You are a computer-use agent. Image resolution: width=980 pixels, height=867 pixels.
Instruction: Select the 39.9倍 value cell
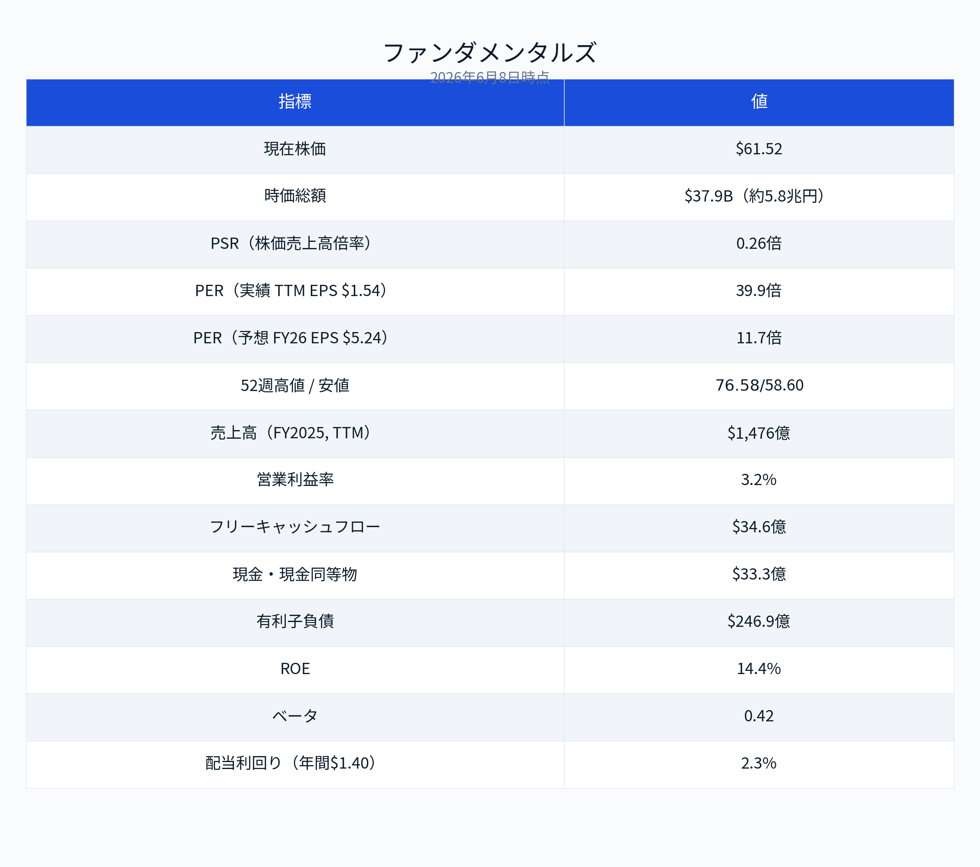point(759,291)
